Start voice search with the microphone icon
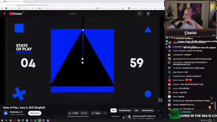The image size is (217, 122). (x=148, y=14)
